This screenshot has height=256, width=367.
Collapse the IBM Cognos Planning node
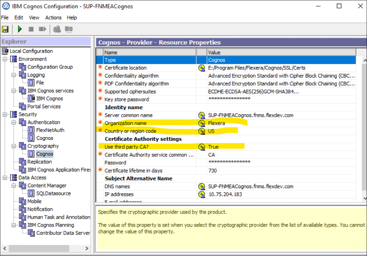[14, 225]
